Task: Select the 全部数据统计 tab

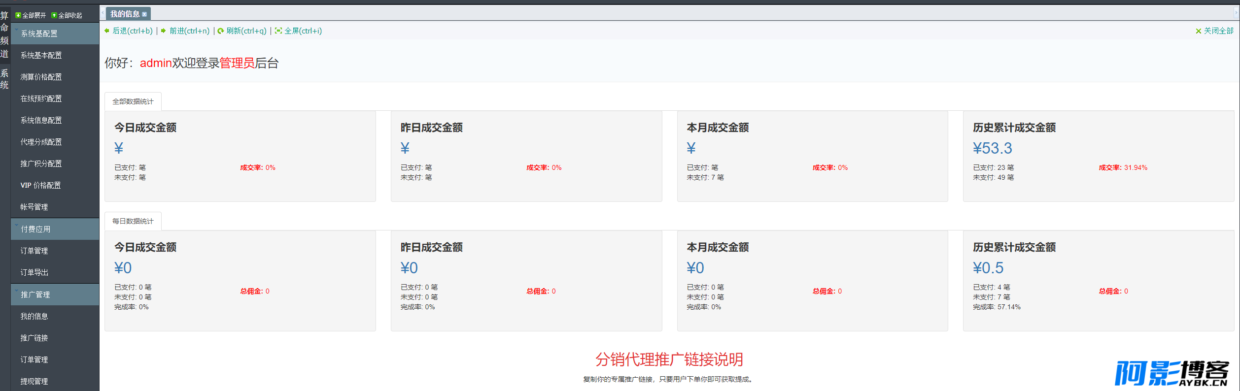Action: (x=133, y=101)
